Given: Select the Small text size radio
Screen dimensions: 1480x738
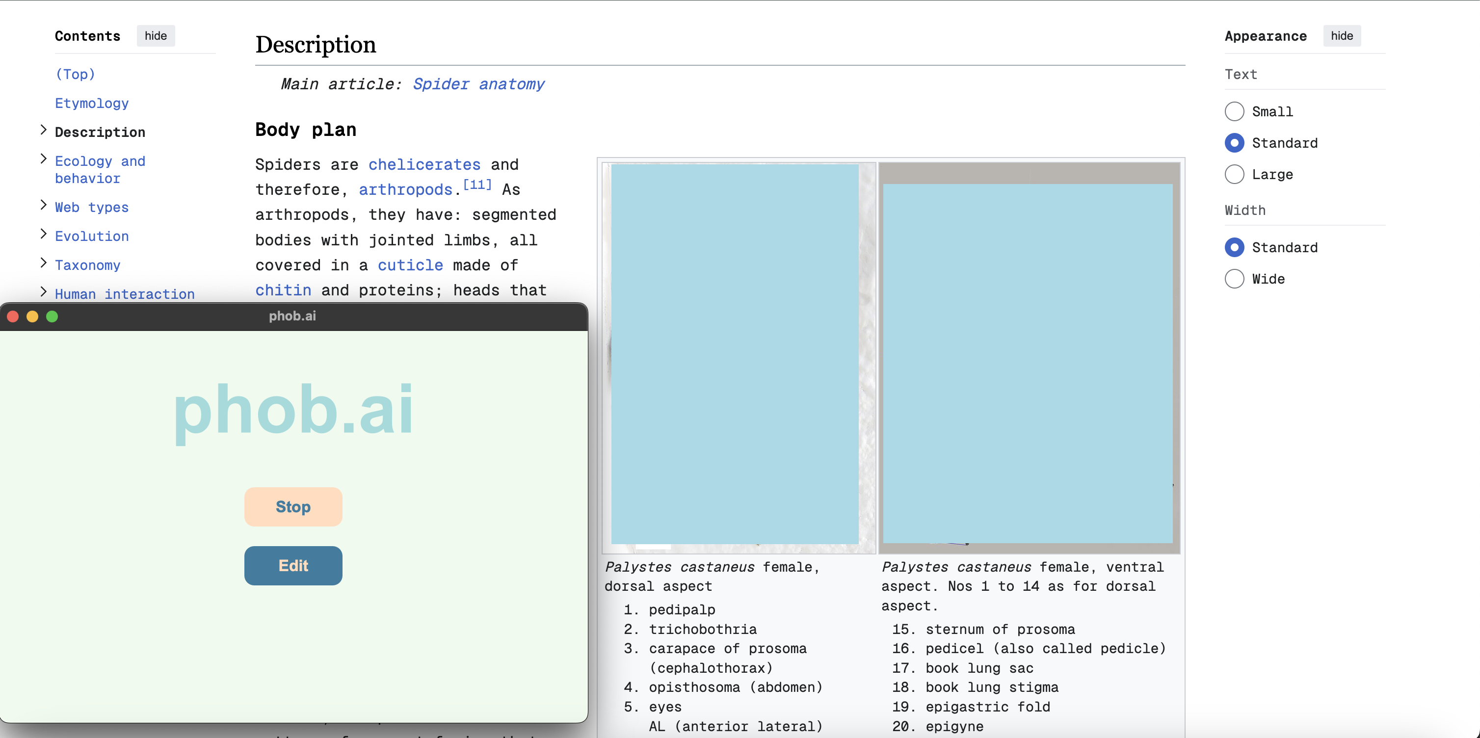Looking at the screenshot, I should click(1234, 111).
